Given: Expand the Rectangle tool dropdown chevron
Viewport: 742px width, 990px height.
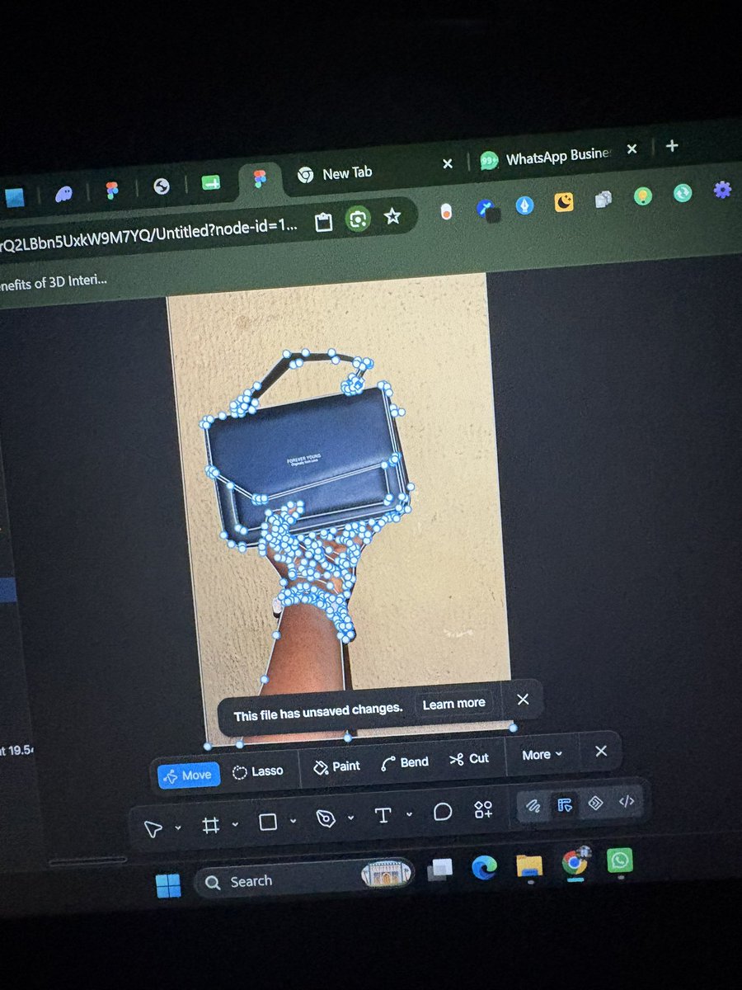Looking at the screenshot, I should (x=293, y=821).
